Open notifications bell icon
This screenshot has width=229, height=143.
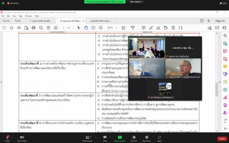coord(209,21)
